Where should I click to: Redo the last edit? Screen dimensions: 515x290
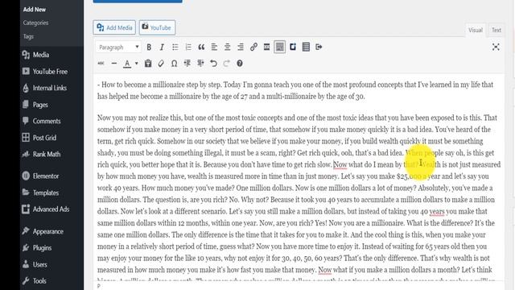227,63
